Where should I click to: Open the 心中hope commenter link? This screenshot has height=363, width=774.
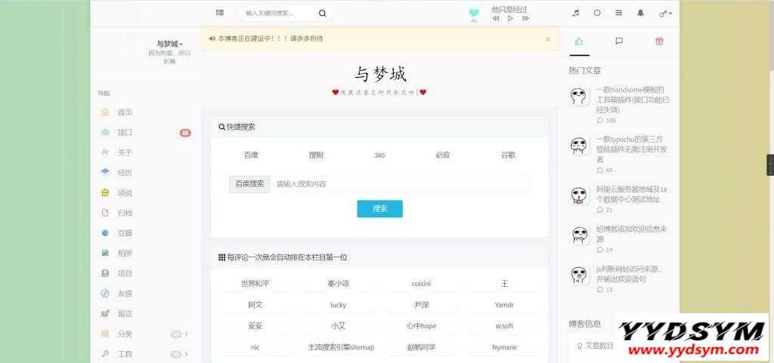pos(421,326)
